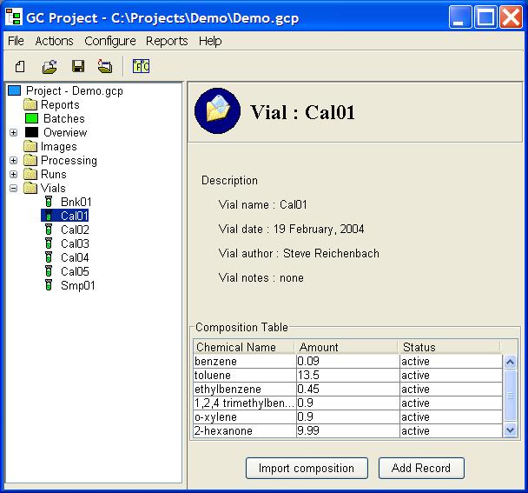Select the Bnk01 vial icon

click(49, 202)
